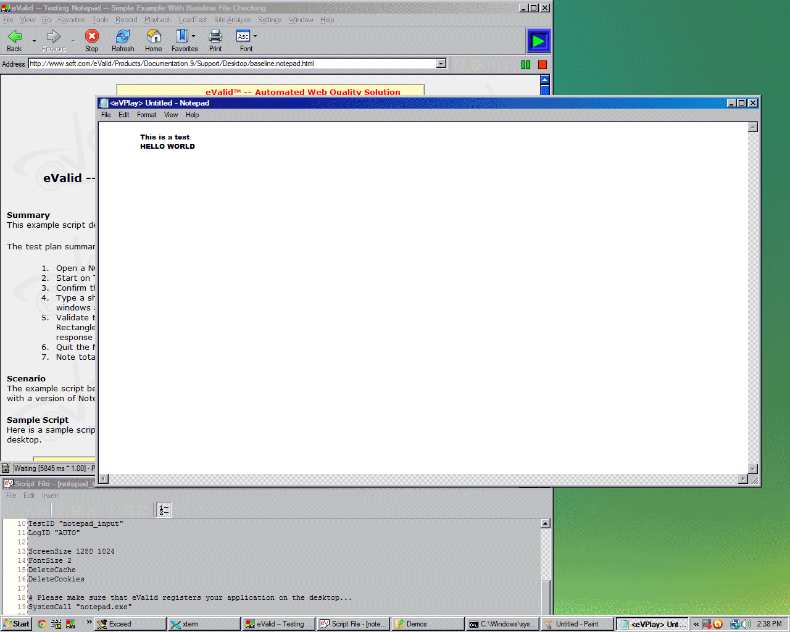Image resolution: width=790 pixels, height=632 pixels.
Task: Open eValid's Window menu
Action: 301,20
